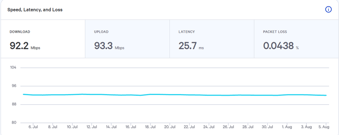Click the 3. Aug date label

pos(306,127)
